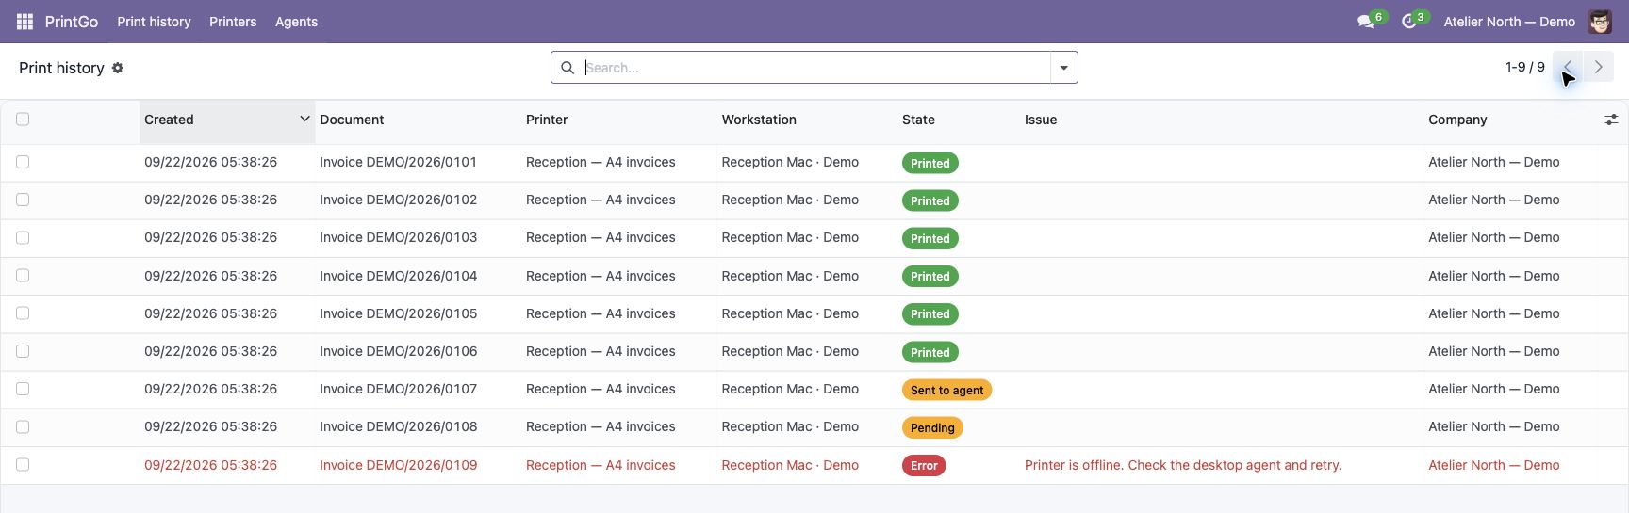1629x513 pixels.
Task: Sort by the Workstation column header
Action: 759,120
